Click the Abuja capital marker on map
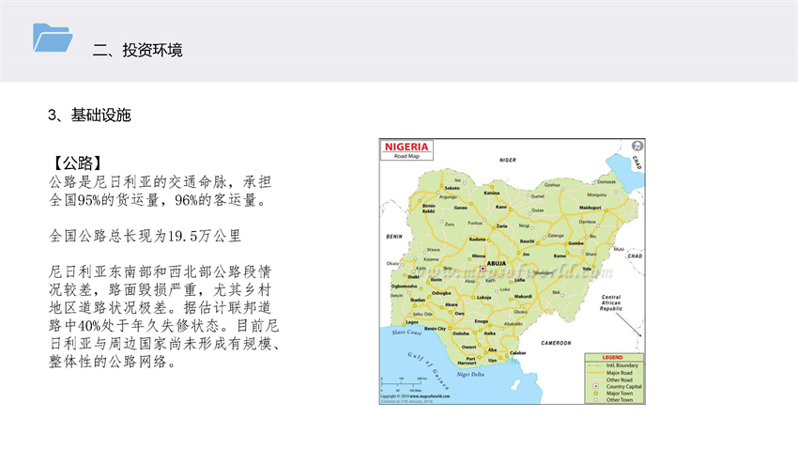Screen dimensions: 798x449 pyautogui.click(x=482, y=269)
